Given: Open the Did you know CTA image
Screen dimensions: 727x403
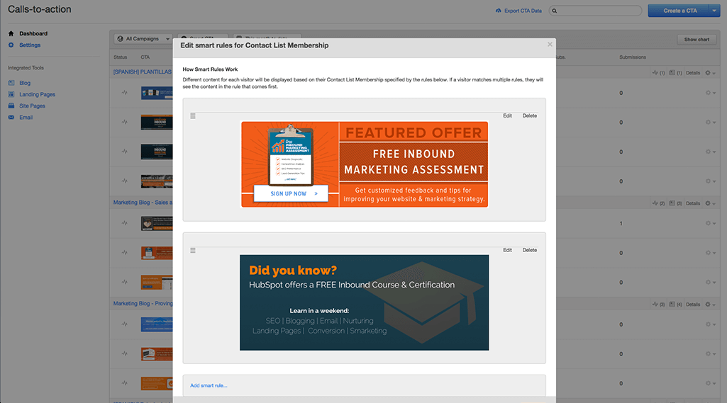Looking at the screenshot, I should pyautogui.click(x=364, y=302).
